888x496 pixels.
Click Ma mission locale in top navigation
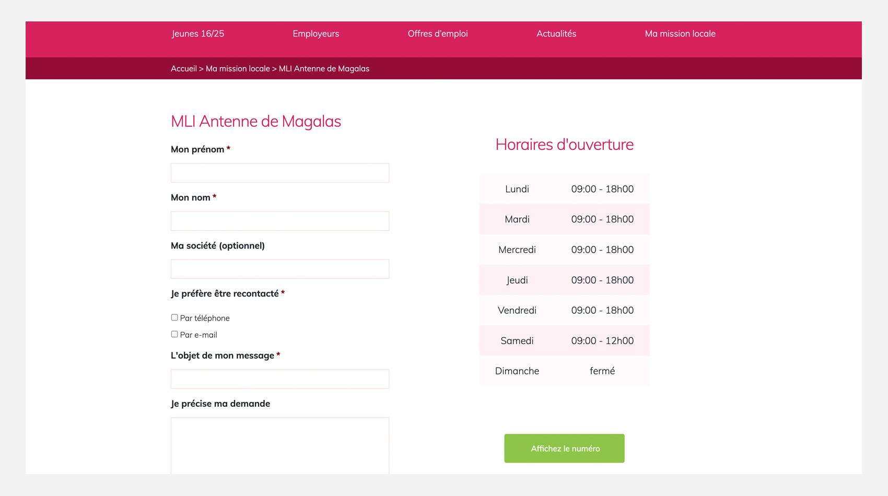pos(680,34)
